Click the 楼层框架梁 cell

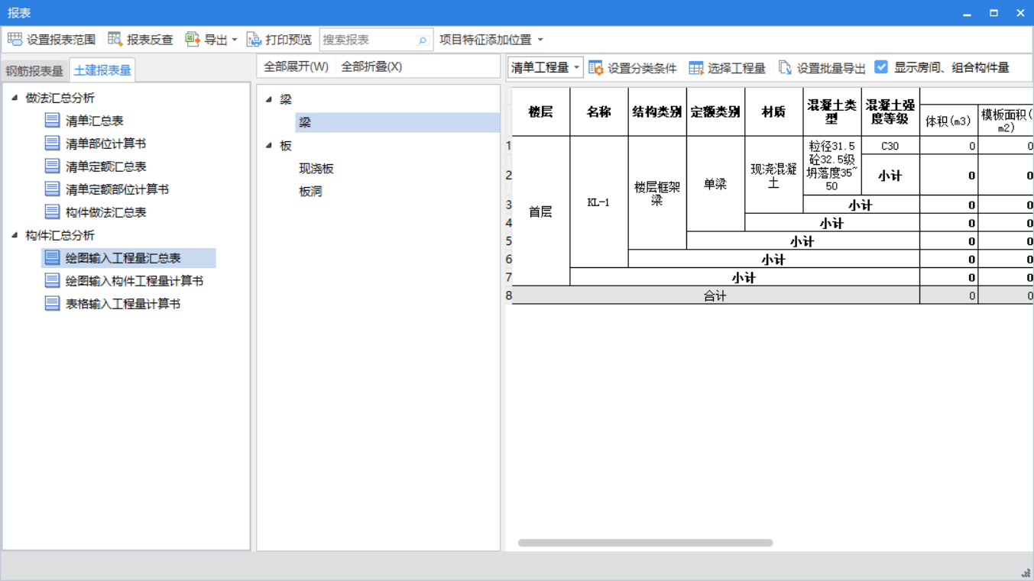click(x=657, y=193)
